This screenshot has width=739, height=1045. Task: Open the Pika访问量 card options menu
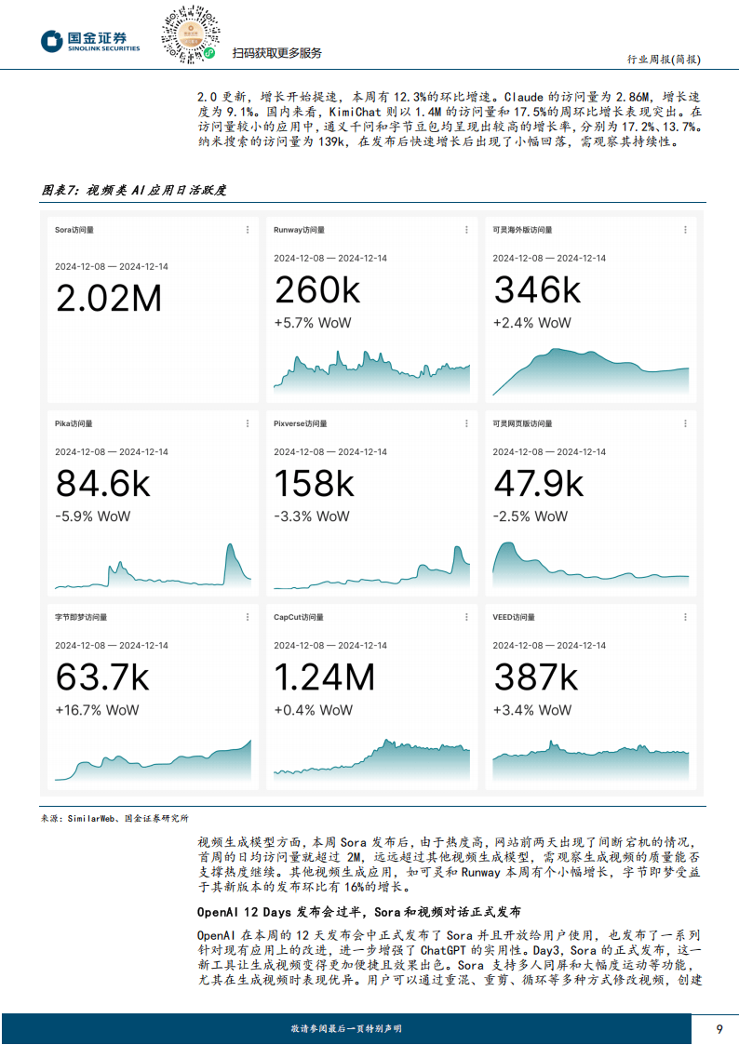248,424
